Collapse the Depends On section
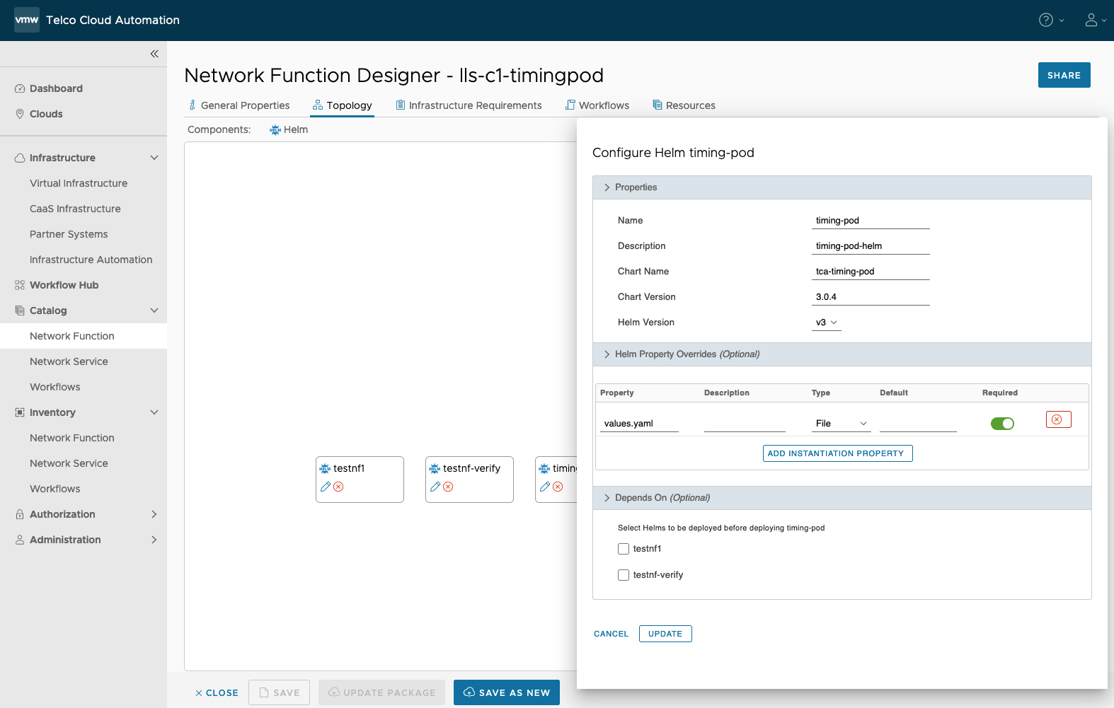Image resolution: width=1114 pixels, height=708 pixels. click(x=607, y=498)
